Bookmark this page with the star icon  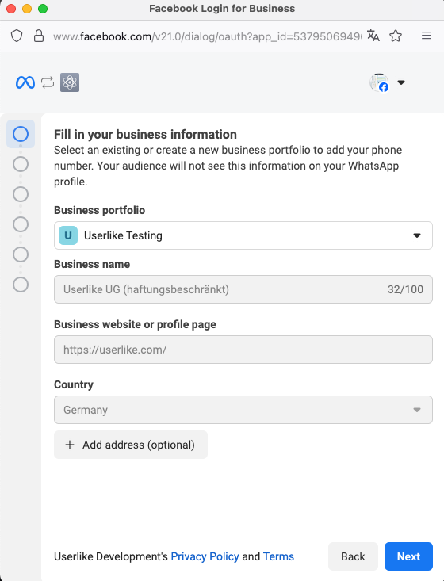(396, 36)
